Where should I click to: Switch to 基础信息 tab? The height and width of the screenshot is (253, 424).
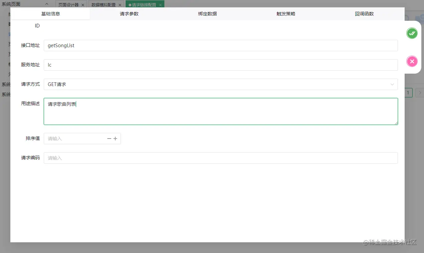click(x=50, y=14)
